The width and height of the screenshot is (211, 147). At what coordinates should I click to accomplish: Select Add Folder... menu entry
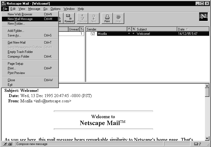(30, 31)
